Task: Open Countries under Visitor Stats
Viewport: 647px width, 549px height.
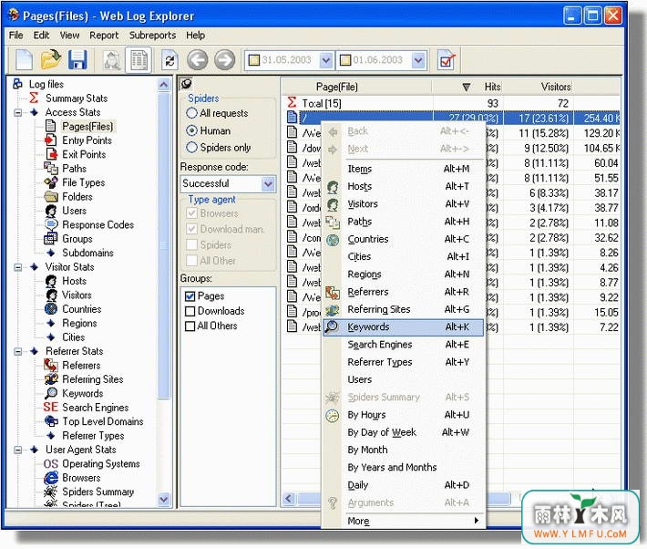Action: [81, 309]
